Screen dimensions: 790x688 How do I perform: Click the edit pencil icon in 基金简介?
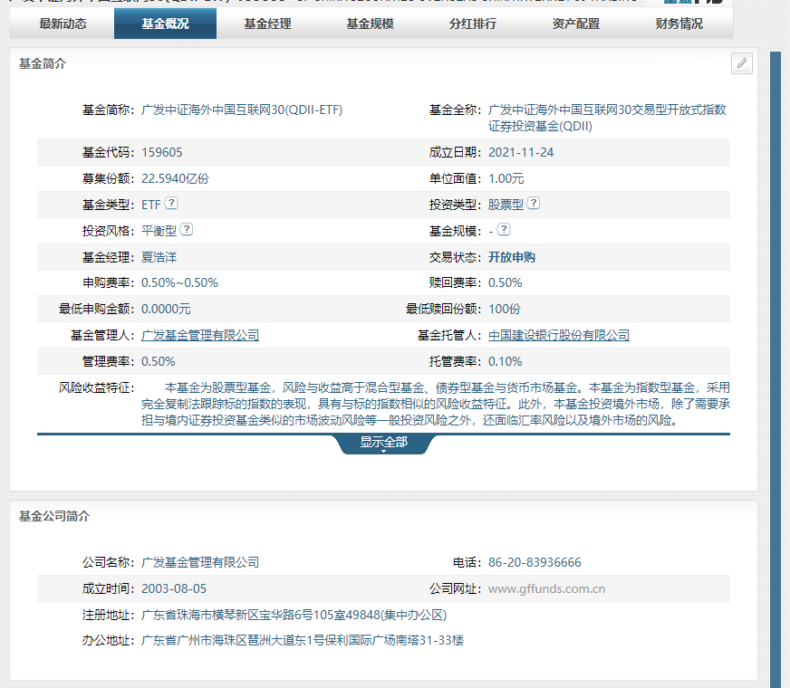click(x=742, y=63)
